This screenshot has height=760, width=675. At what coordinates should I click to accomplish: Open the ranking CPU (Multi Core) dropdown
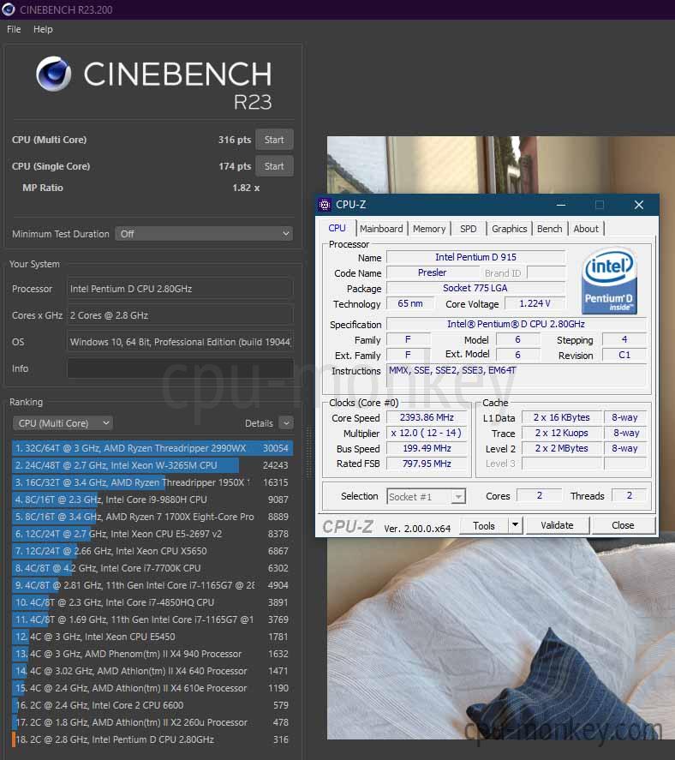[x=63, y=423]
